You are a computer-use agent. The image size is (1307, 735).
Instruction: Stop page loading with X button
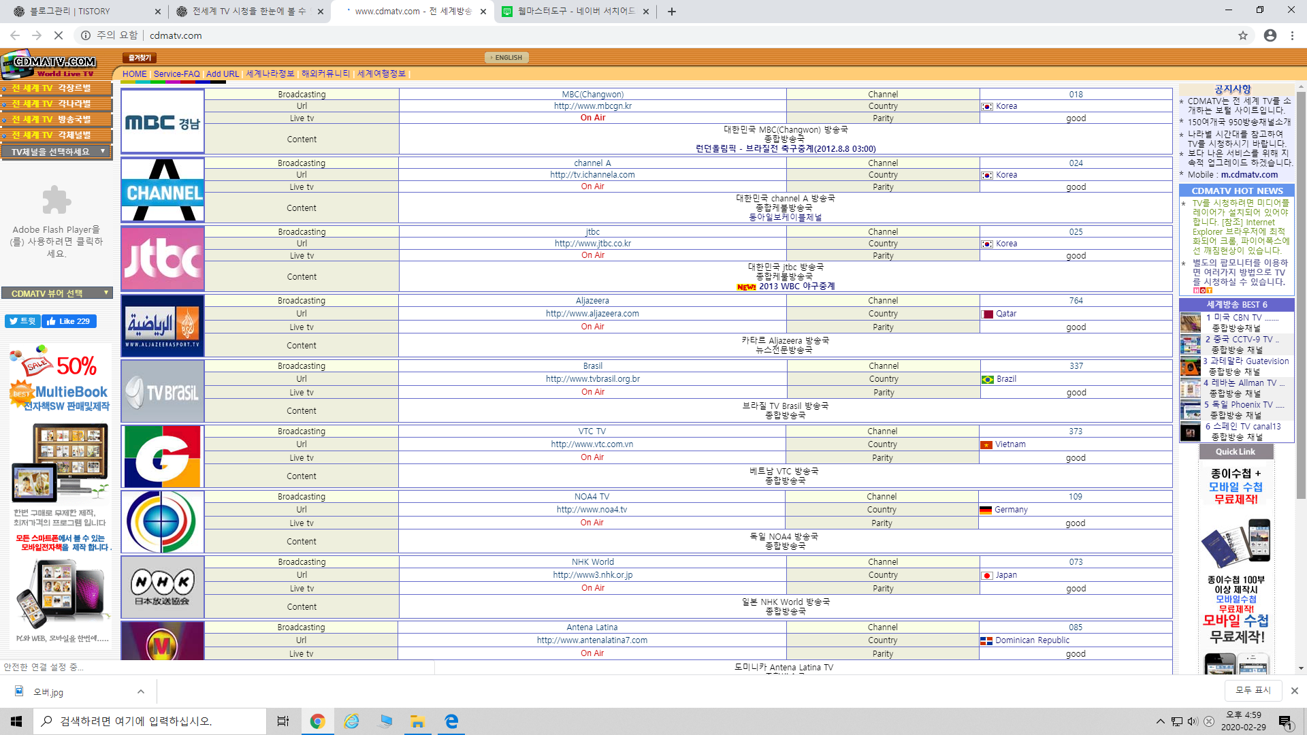(59, 35)
